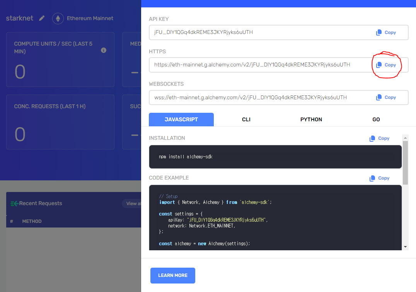Screen dimensions: 416x292
Task: Click the # column header
Action: pos(12,221)
